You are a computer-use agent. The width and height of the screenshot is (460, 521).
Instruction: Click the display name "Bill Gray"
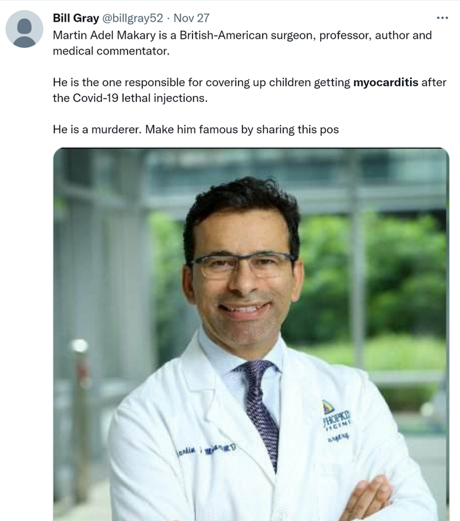click(76, 18)
